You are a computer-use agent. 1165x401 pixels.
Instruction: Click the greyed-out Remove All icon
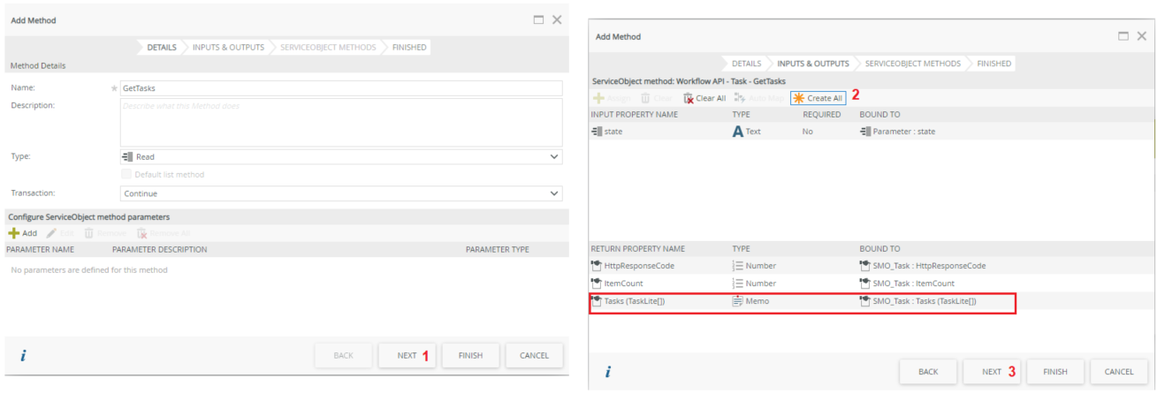coord(141,233)
